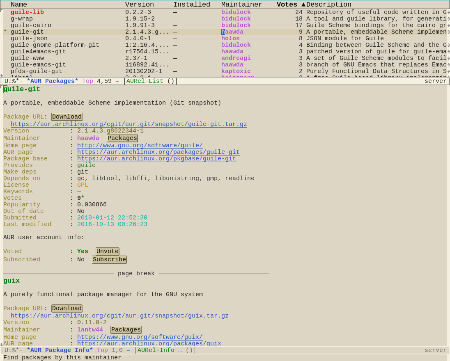Viewport: 450px width, 361px height.
Task: Click Download button for guix package
Action: click(67, 308)
